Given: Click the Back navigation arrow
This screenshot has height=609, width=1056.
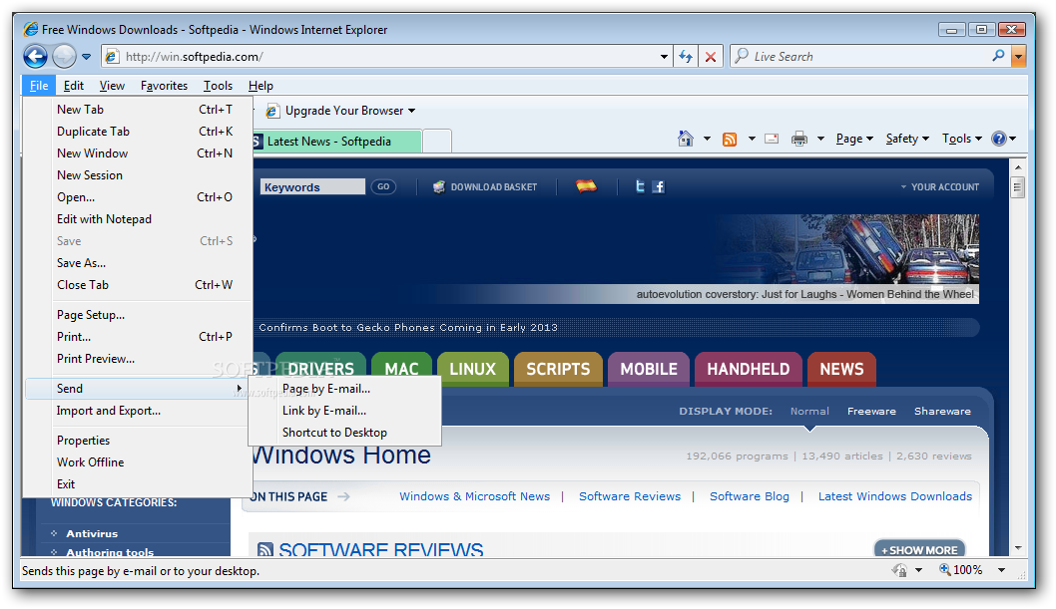Looking at the screenshot, I should (35, 57).
